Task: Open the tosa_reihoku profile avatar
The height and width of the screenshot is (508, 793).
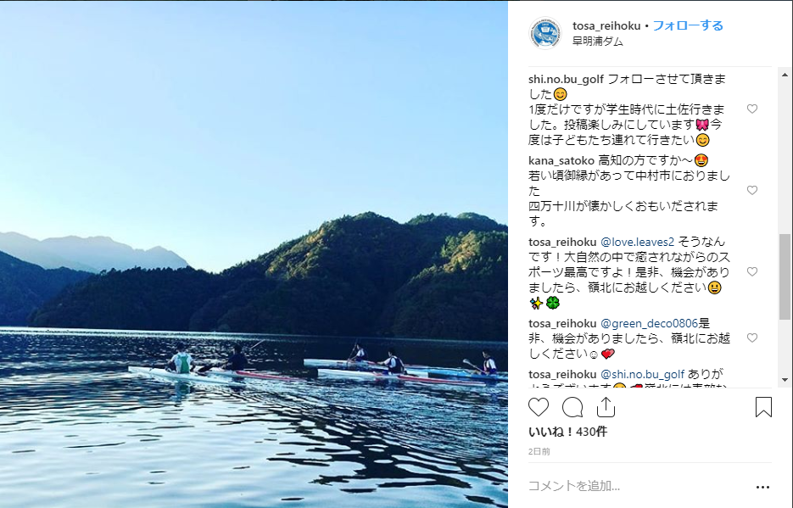Action: pyautogui.click(x=545, y=33)
